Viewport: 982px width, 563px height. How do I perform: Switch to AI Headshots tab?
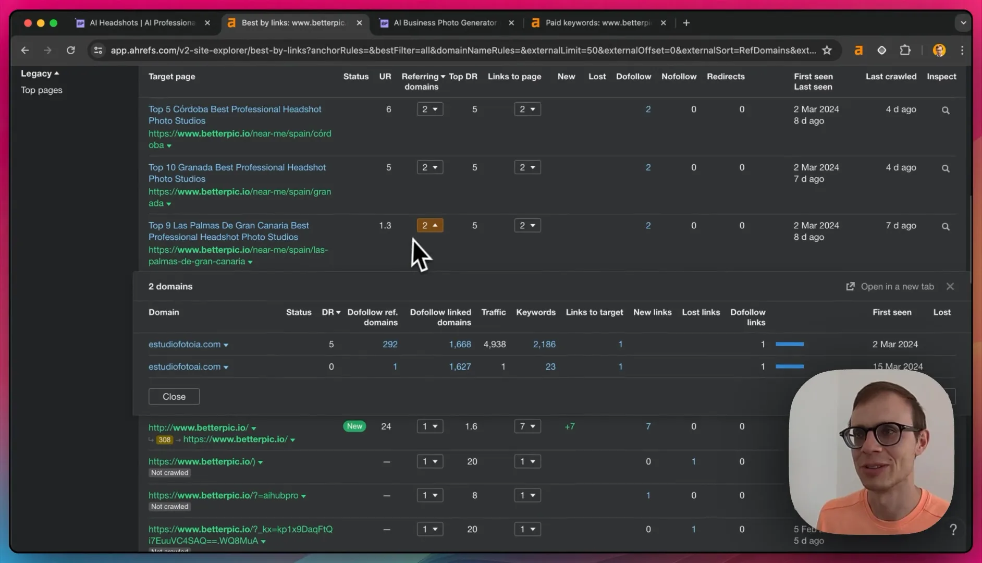[142, 23]
